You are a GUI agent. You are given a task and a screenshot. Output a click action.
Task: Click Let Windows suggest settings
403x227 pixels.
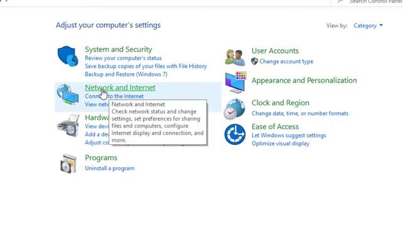pos(288,136)
